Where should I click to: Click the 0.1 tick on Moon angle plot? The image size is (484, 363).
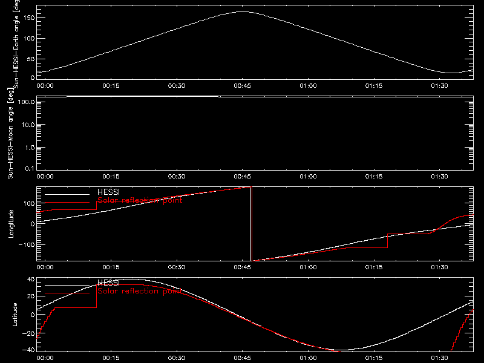click(x=30, y=168)
